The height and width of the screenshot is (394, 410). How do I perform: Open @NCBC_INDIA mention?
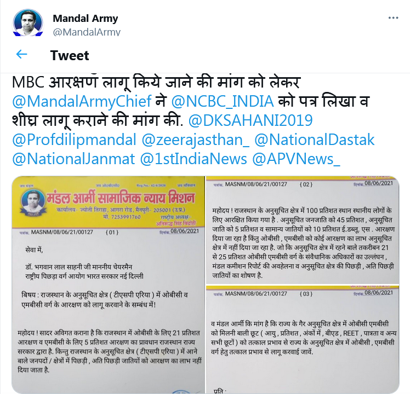click(x=223, y=101)
